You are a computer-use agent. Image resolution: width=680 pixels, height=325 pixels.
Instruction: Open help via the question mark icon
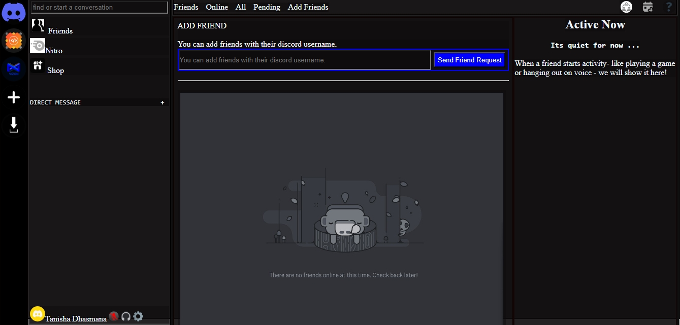click(669, 7)
